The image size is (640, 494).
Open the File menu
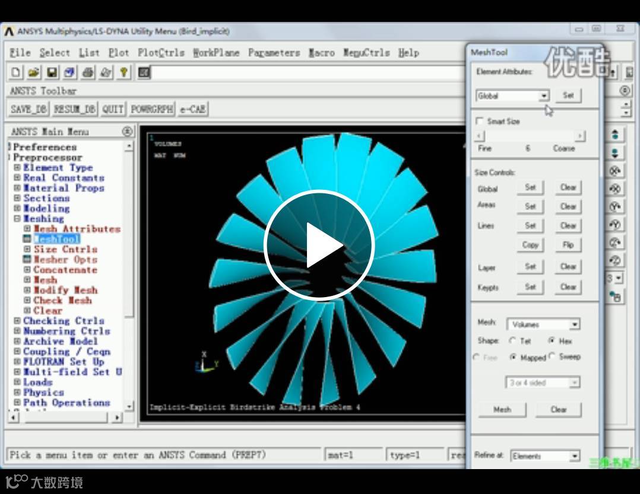(x=20, y=53)
